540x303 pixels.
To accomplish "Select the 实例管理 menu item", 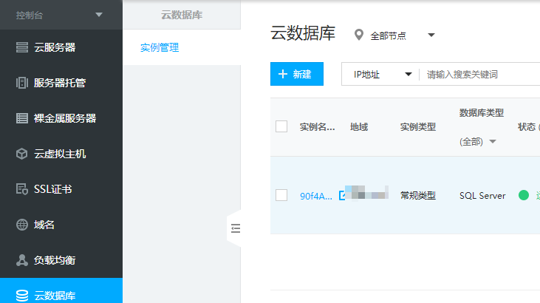I will tap(160, 48).
